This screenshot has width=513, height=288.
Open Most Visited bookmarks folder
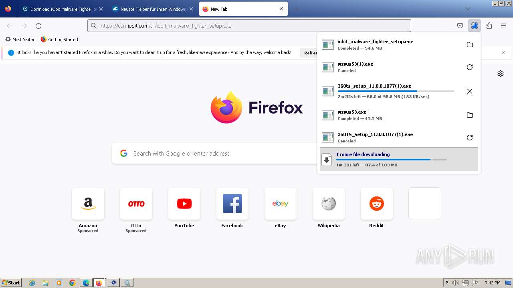20,40
